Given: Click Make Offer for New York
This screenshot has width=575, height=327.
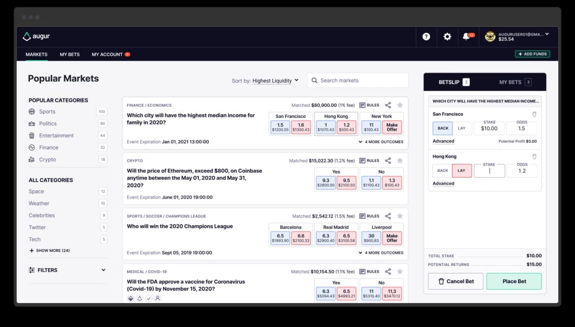Looking at the screenshot, I should click(392, 127).
